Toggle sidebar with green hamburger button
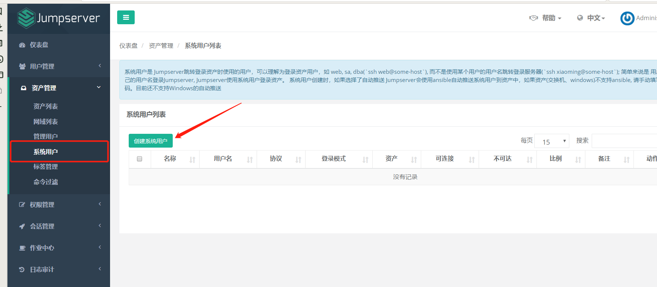 126,17
